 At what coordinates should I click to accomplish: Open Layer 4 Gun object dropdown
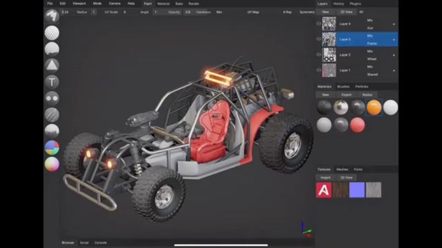click(x=370, y=28)
